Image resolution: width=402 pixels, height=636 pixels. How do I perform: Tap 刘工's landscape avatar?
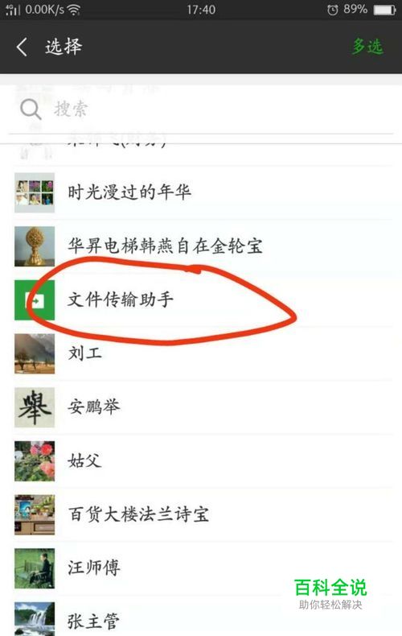tap(35, 353)
